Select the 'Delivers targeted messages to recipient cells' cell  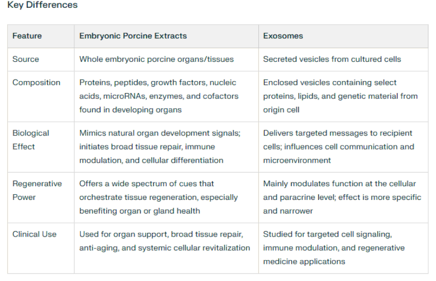pyautogui.click(x=339, y=147)
